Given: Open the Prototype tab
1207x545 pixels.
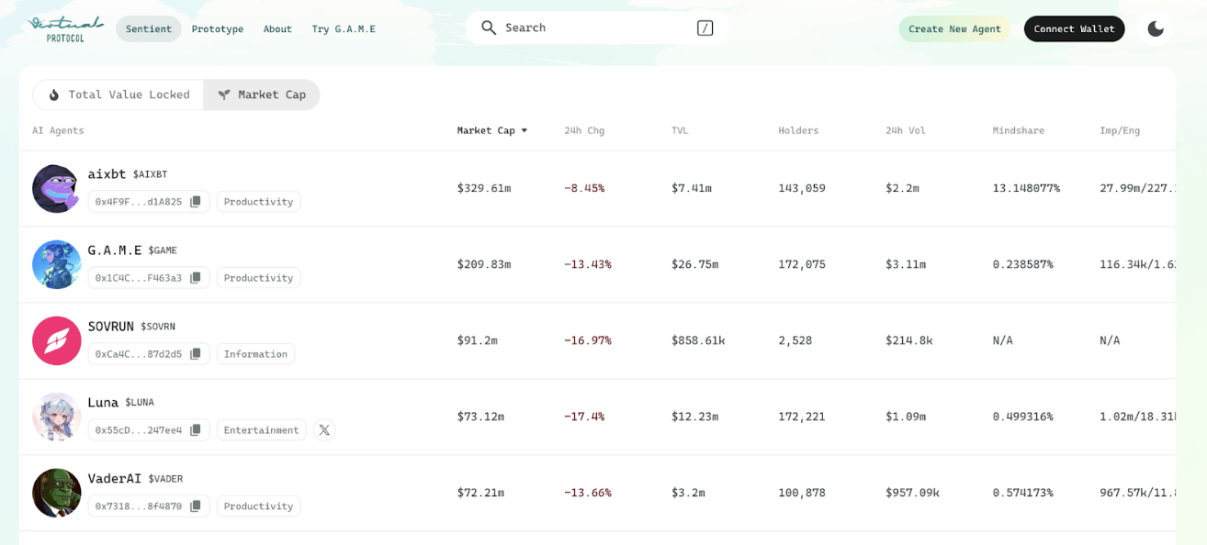Looking at the screenshot, I should (218, 28).
